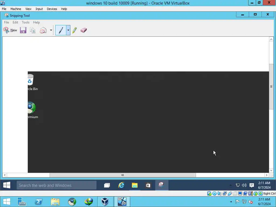Screen dimensions: 276x207
Task: Open the host Start button
Action: [x=7, y=202]
